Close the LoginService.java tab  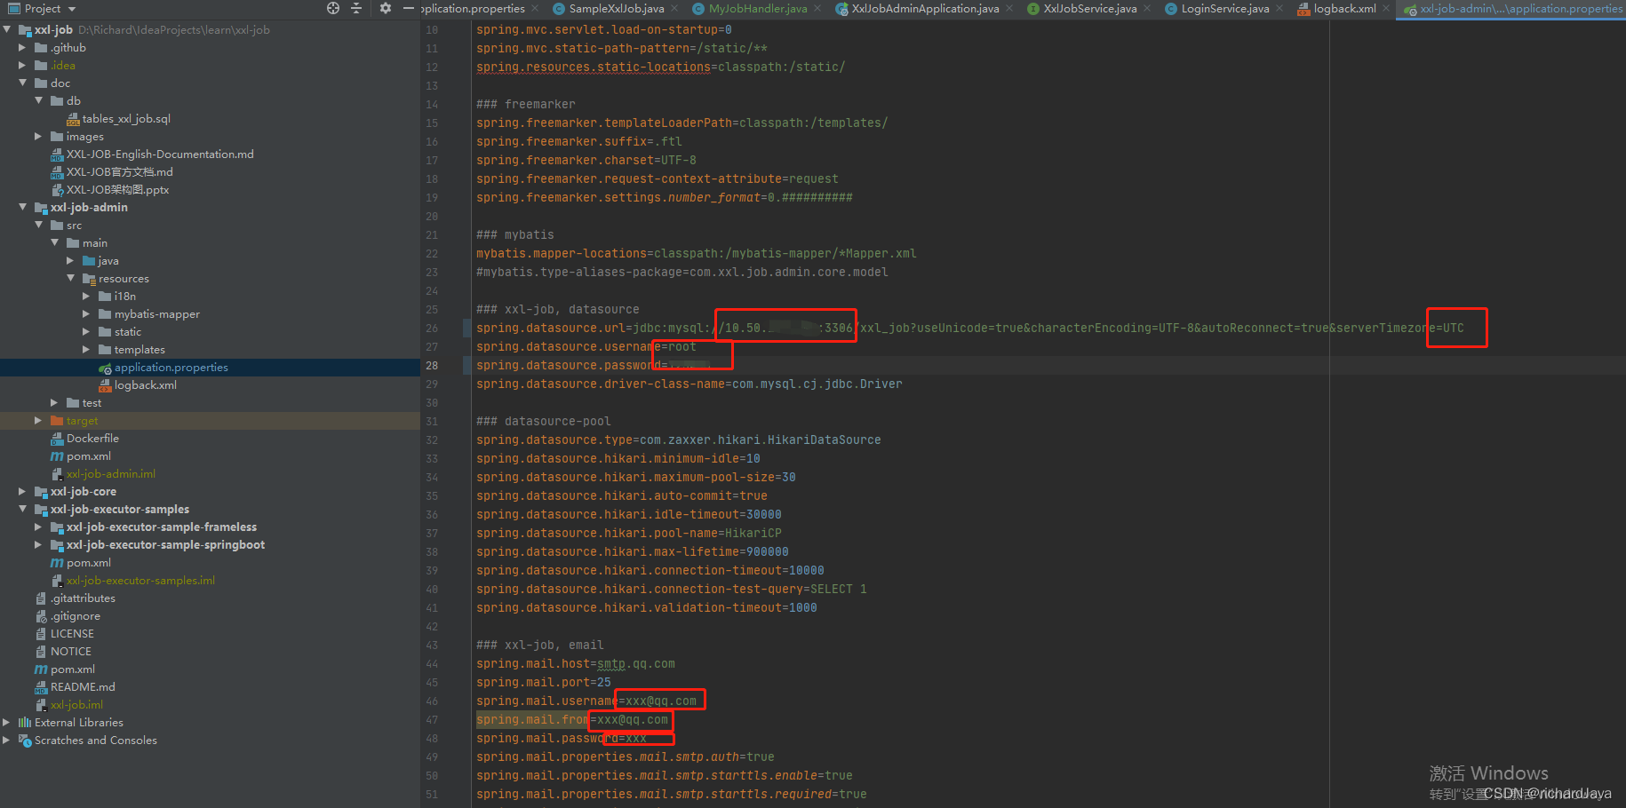pos(1279,9)
